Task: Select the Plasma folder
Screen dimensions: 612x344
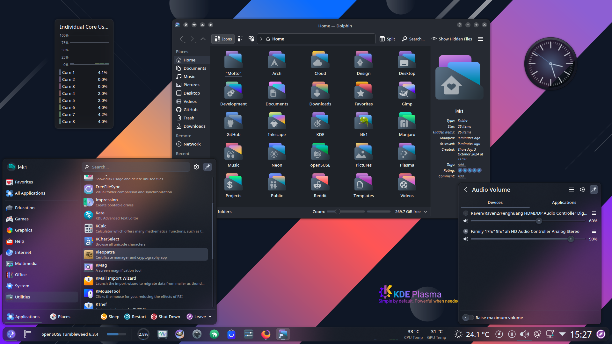Action: click(x=407, y=155)
